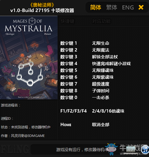
Task: Switch language to 简体
Action: 96,7
